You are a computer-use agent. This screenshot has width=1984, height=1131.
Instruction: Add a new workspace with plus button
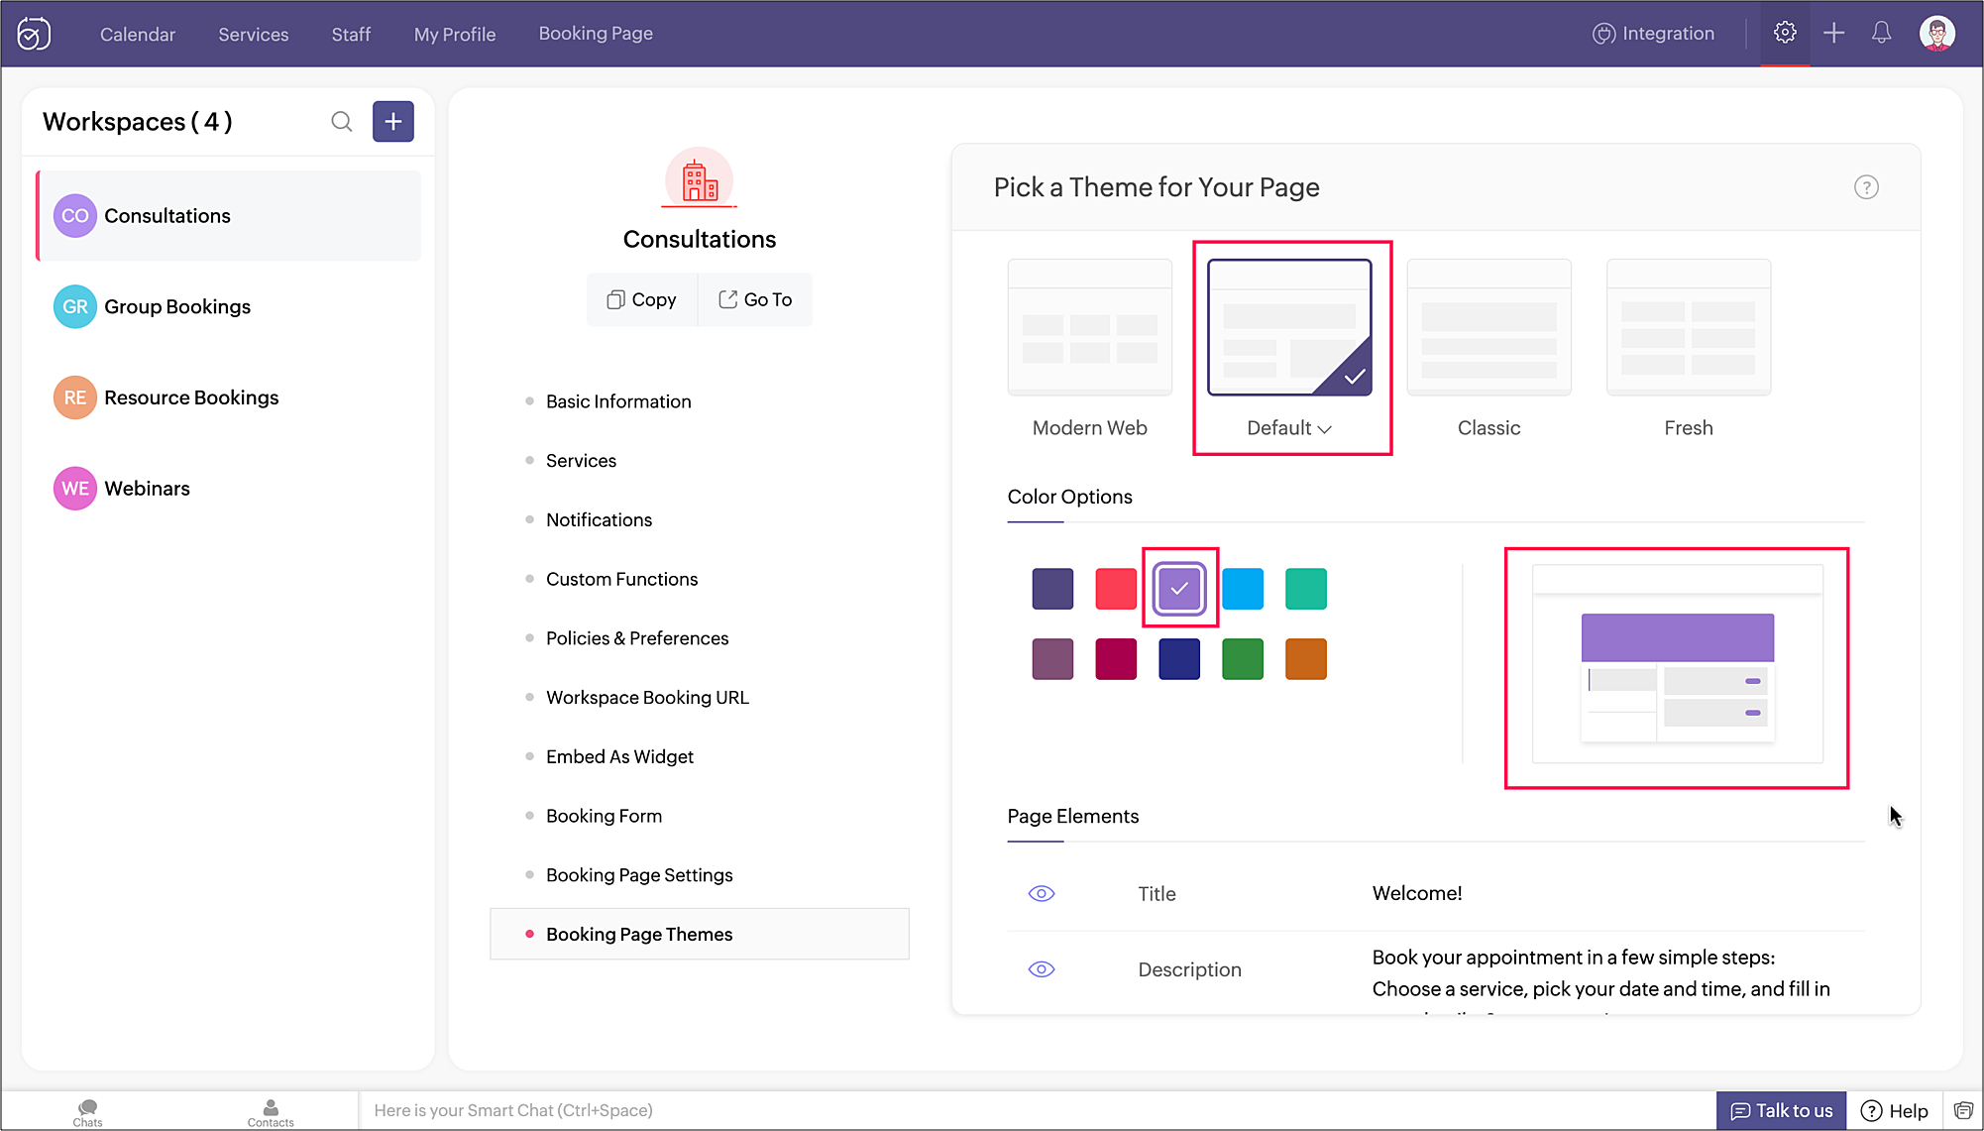tap(393, 122)
